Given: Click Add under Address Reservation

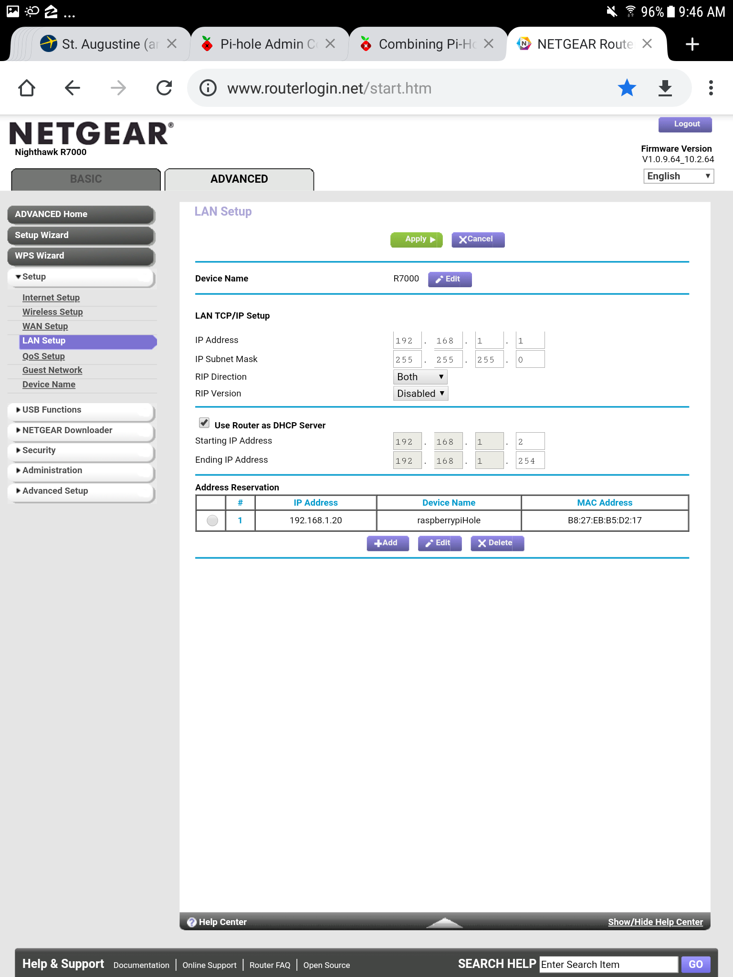Looking at the screenshot, I should point(387,543).
